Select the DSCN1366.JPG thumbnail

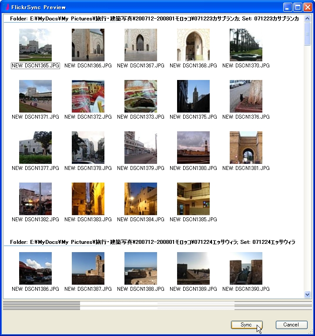coord(88,45)
